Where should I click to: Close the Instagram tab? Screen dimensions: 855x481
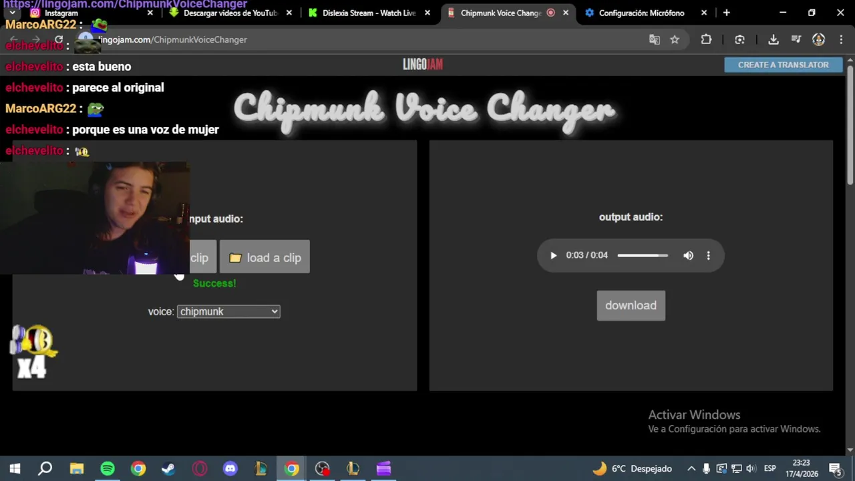pyautogui.click(x=150, y=13)
